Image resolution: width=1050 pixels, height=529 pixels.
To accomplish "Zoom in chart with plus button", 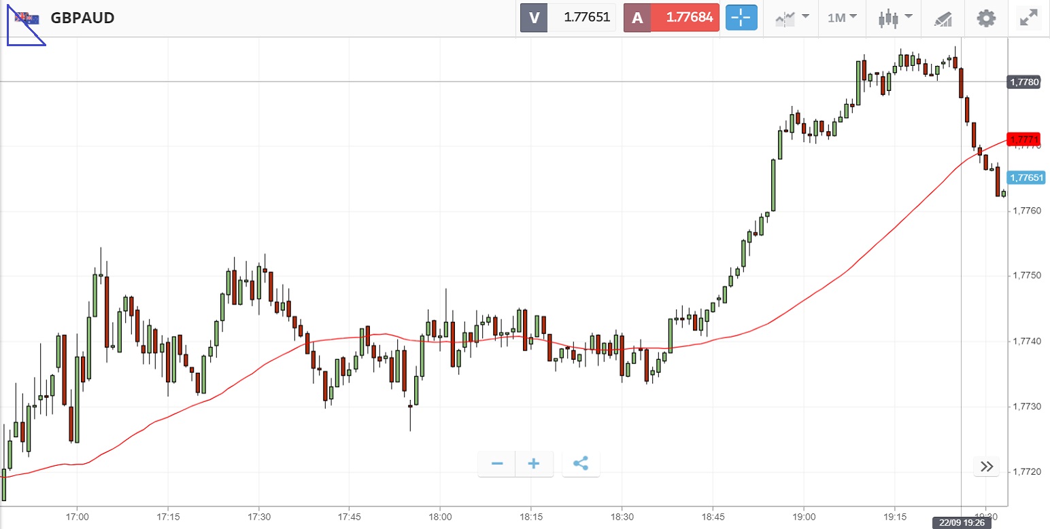I will (x=534, y=464).
